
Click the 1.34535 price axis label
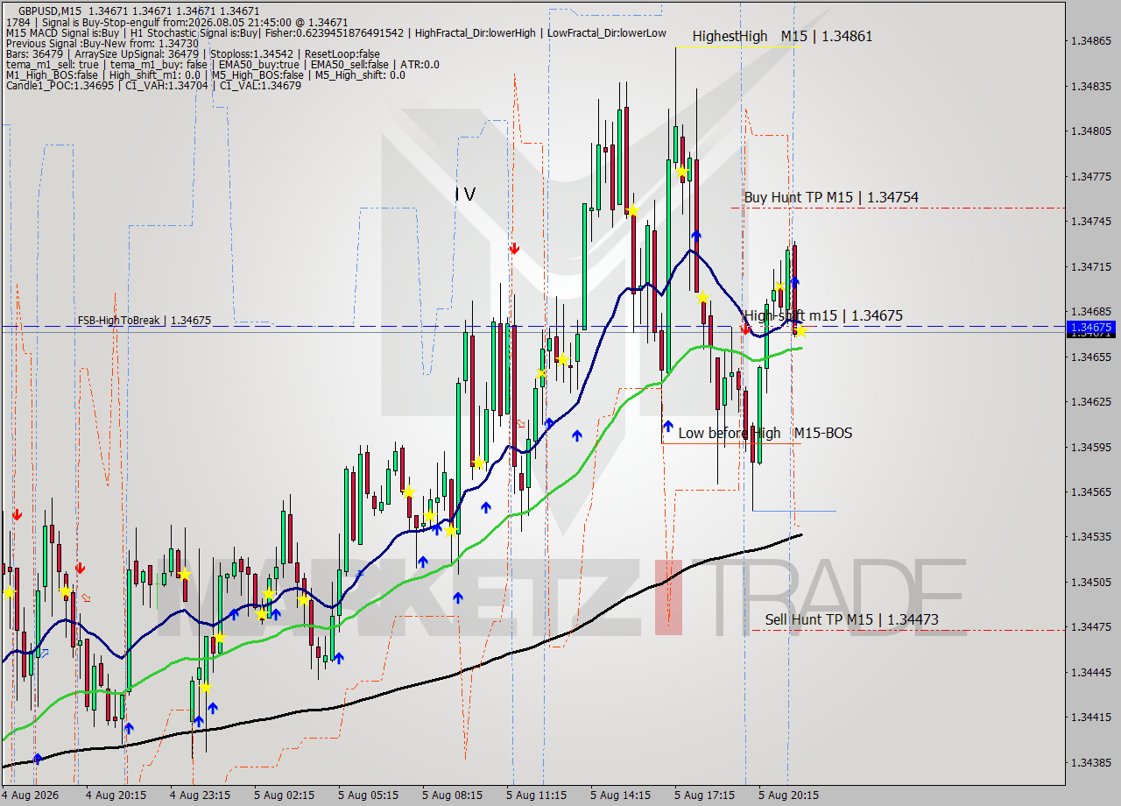[1090, 536]
